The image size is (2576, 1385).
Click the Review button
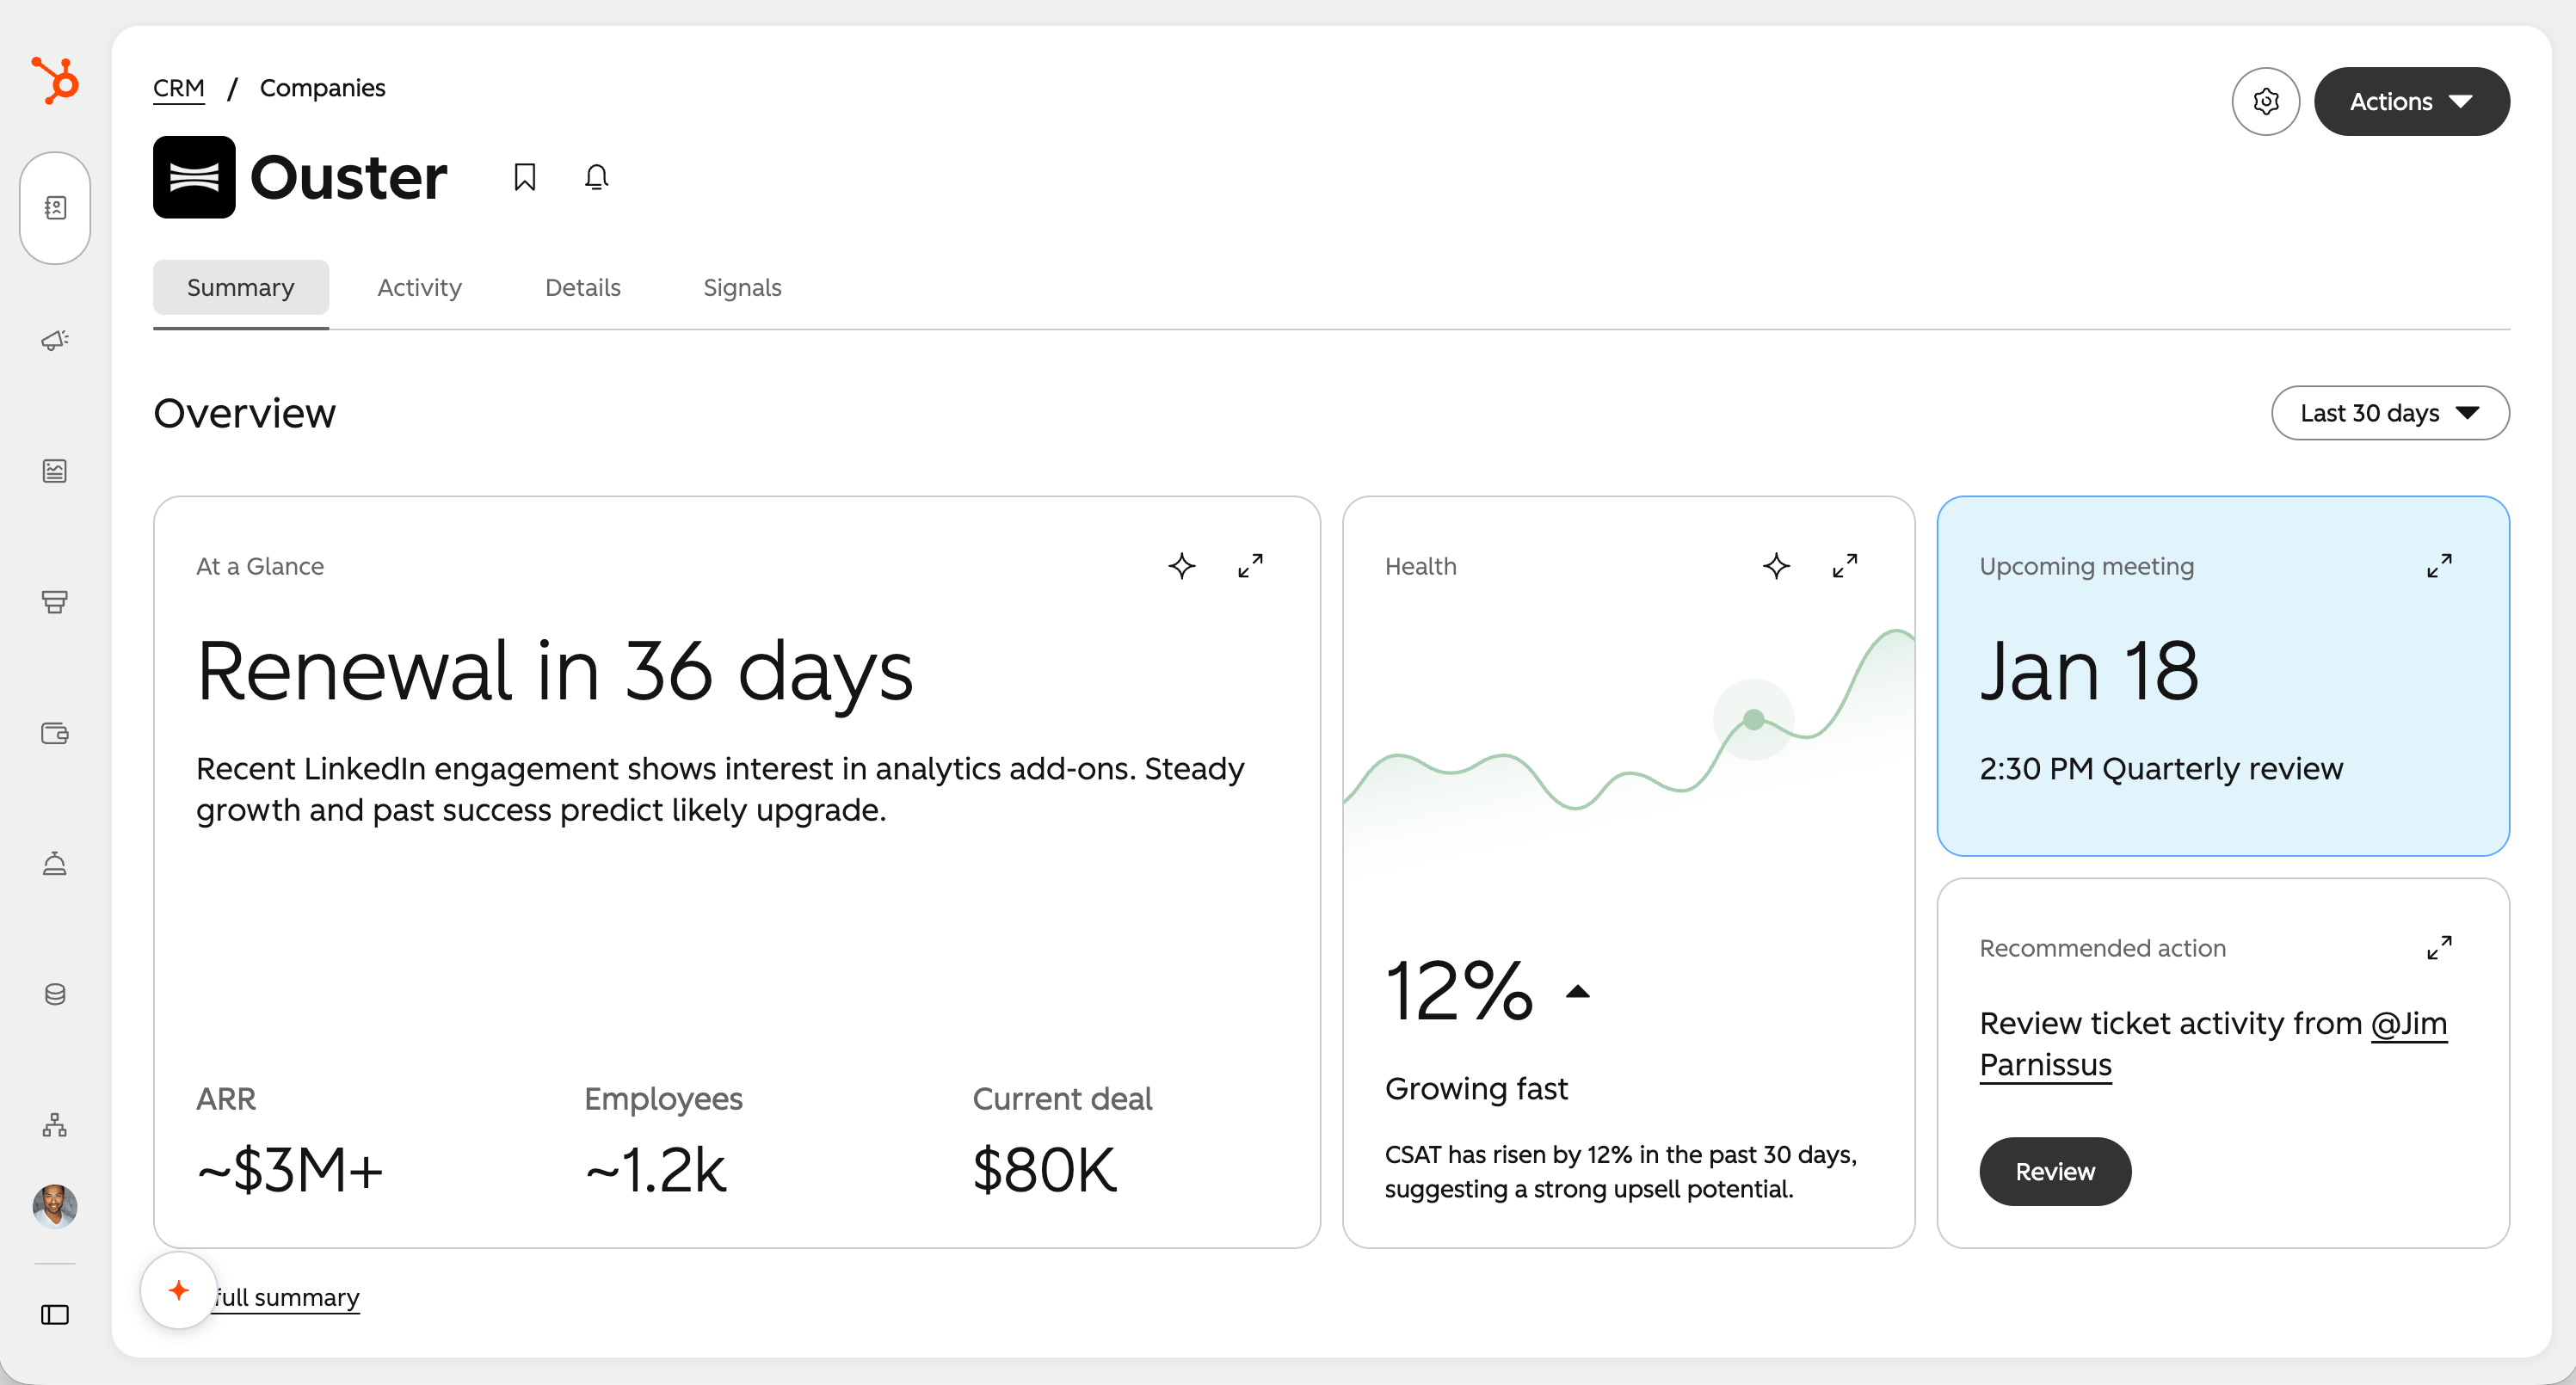coord(2055,1172)
